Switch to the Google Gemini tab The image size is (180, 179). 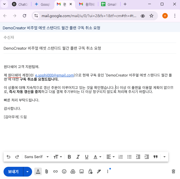pos(43,4)
